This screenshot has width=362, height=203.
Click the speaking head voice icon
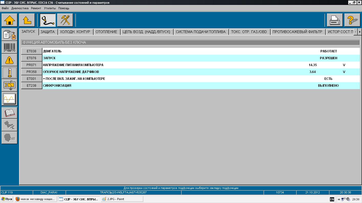click(10, 138)
